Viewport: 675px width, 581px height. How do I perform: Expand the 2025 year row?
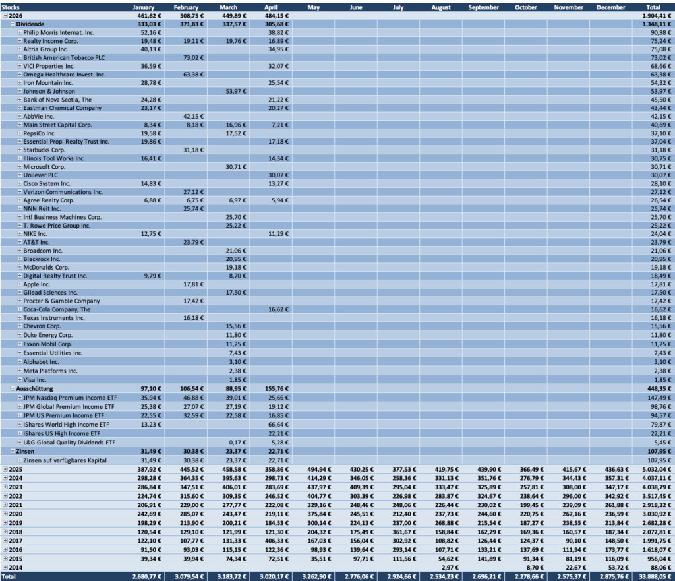[5, 469]
